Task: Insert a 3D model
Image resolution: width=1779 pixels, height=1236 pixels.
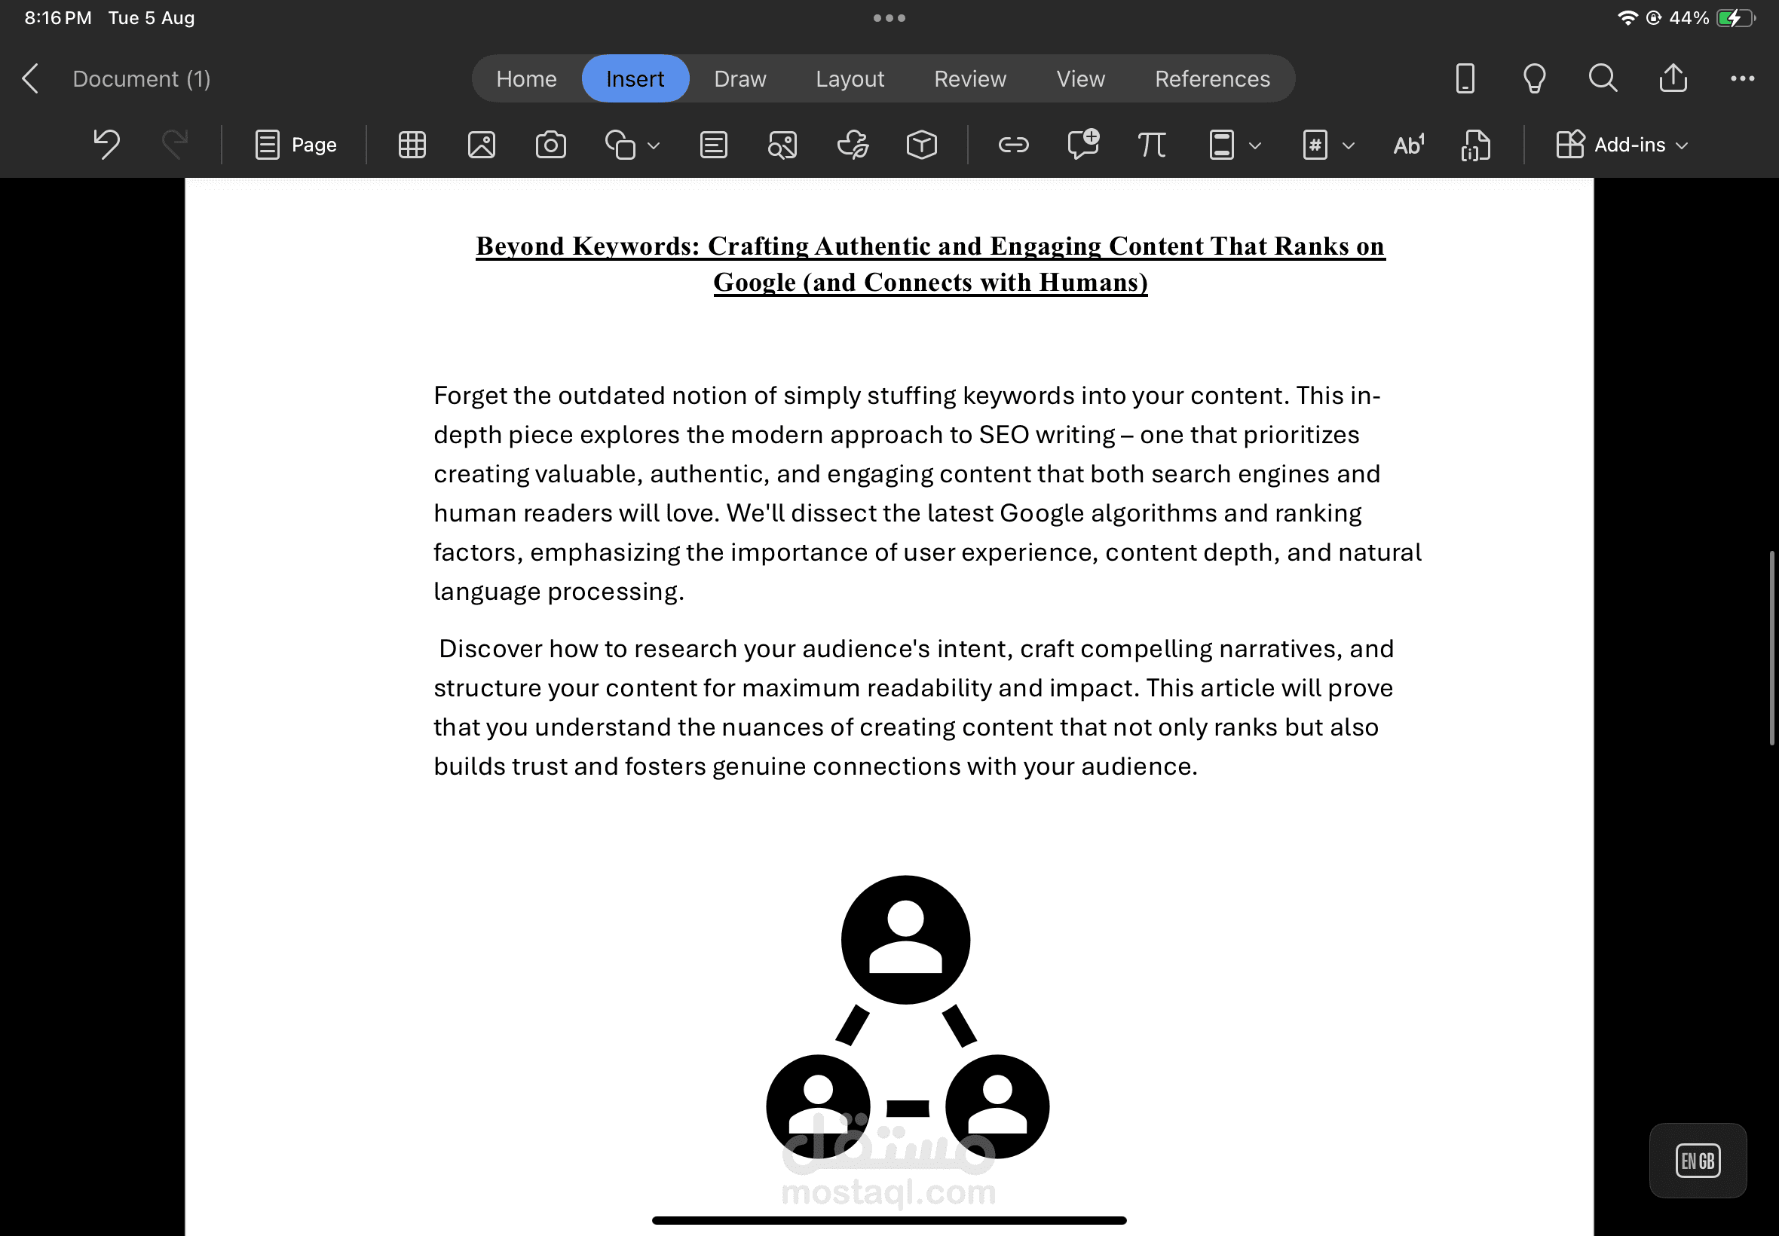Action: [922, 145]
